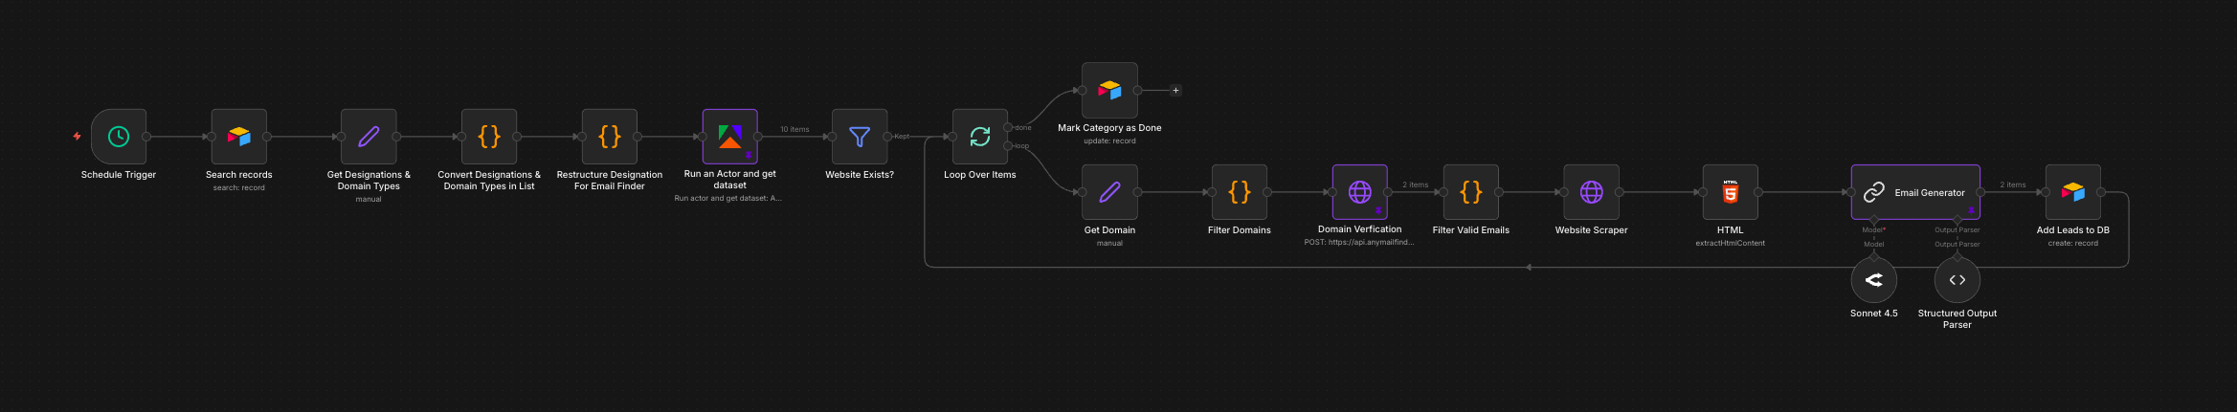The image size is (2237, 412).
Task: Select the Filter Valid Emails node
Action: pos(1471,192)
